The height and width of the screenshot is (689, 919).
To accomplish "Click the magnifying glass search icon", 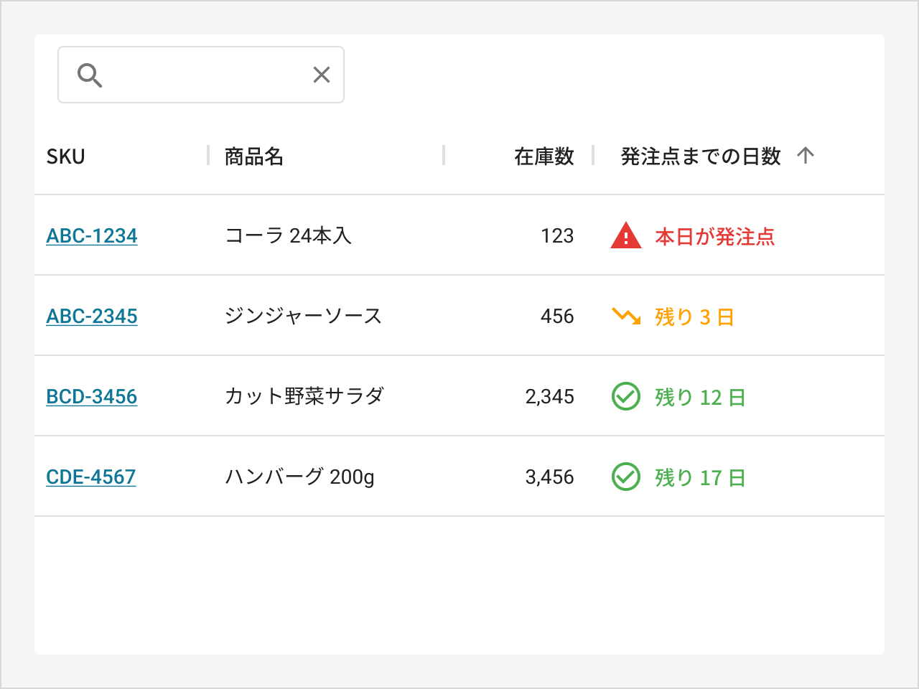I will pos(90,75).
